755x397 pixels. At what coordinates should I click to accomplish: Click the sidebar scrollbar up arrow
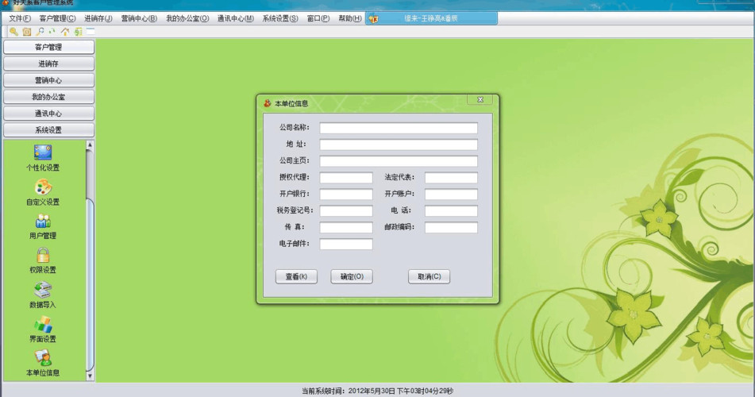click(x=90, y=145)
